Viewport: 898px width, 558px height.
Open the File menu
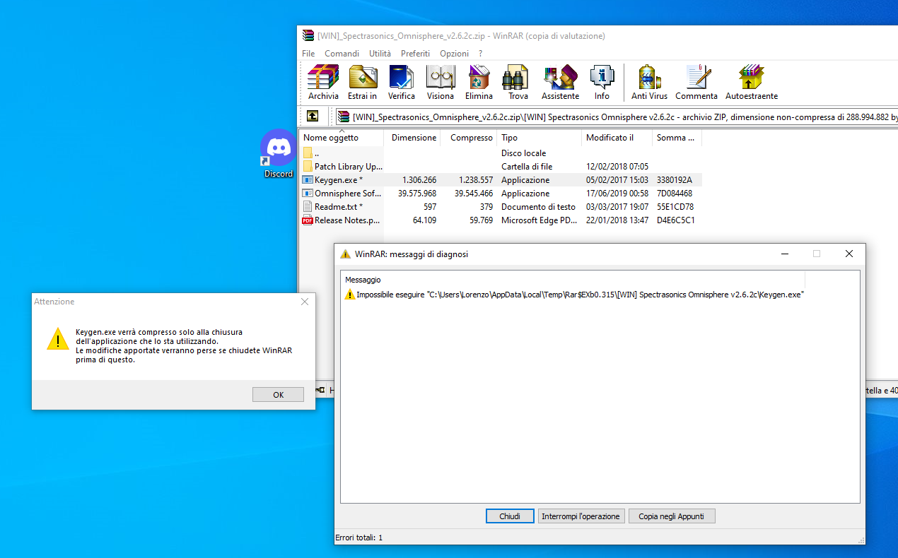point(308,54)
